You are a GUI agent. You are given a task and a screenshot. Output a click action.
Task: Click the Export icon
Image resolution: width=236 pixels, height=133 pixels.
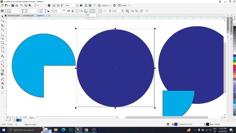coord(58,6)
